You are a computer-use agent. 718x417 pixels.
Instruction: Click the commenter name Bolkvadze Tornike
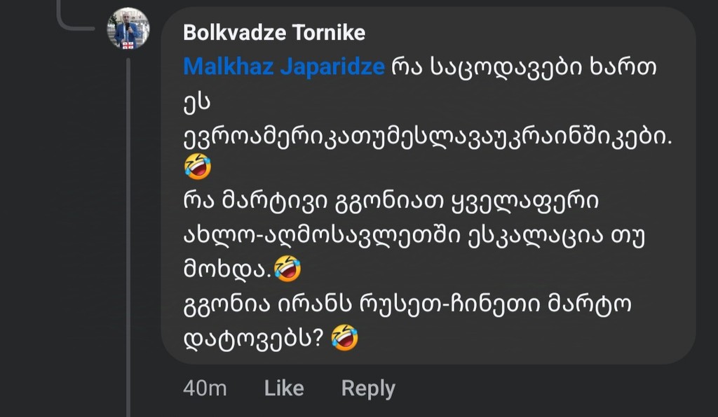click(273, 33)
